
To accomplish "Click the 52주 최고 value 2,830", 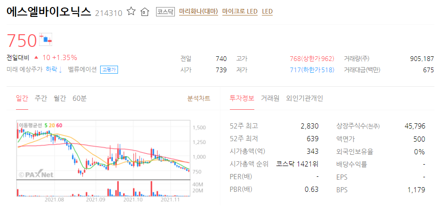I will 309,126.
